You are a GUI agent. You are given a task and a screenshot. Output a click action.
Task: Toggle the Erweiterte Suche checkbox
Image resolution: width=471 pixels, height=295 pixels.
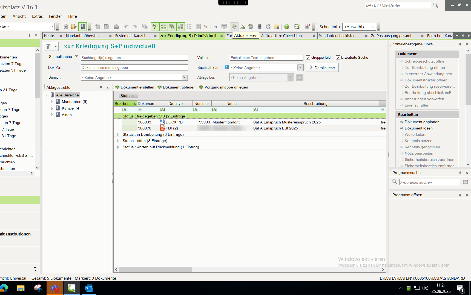point(338,58)
